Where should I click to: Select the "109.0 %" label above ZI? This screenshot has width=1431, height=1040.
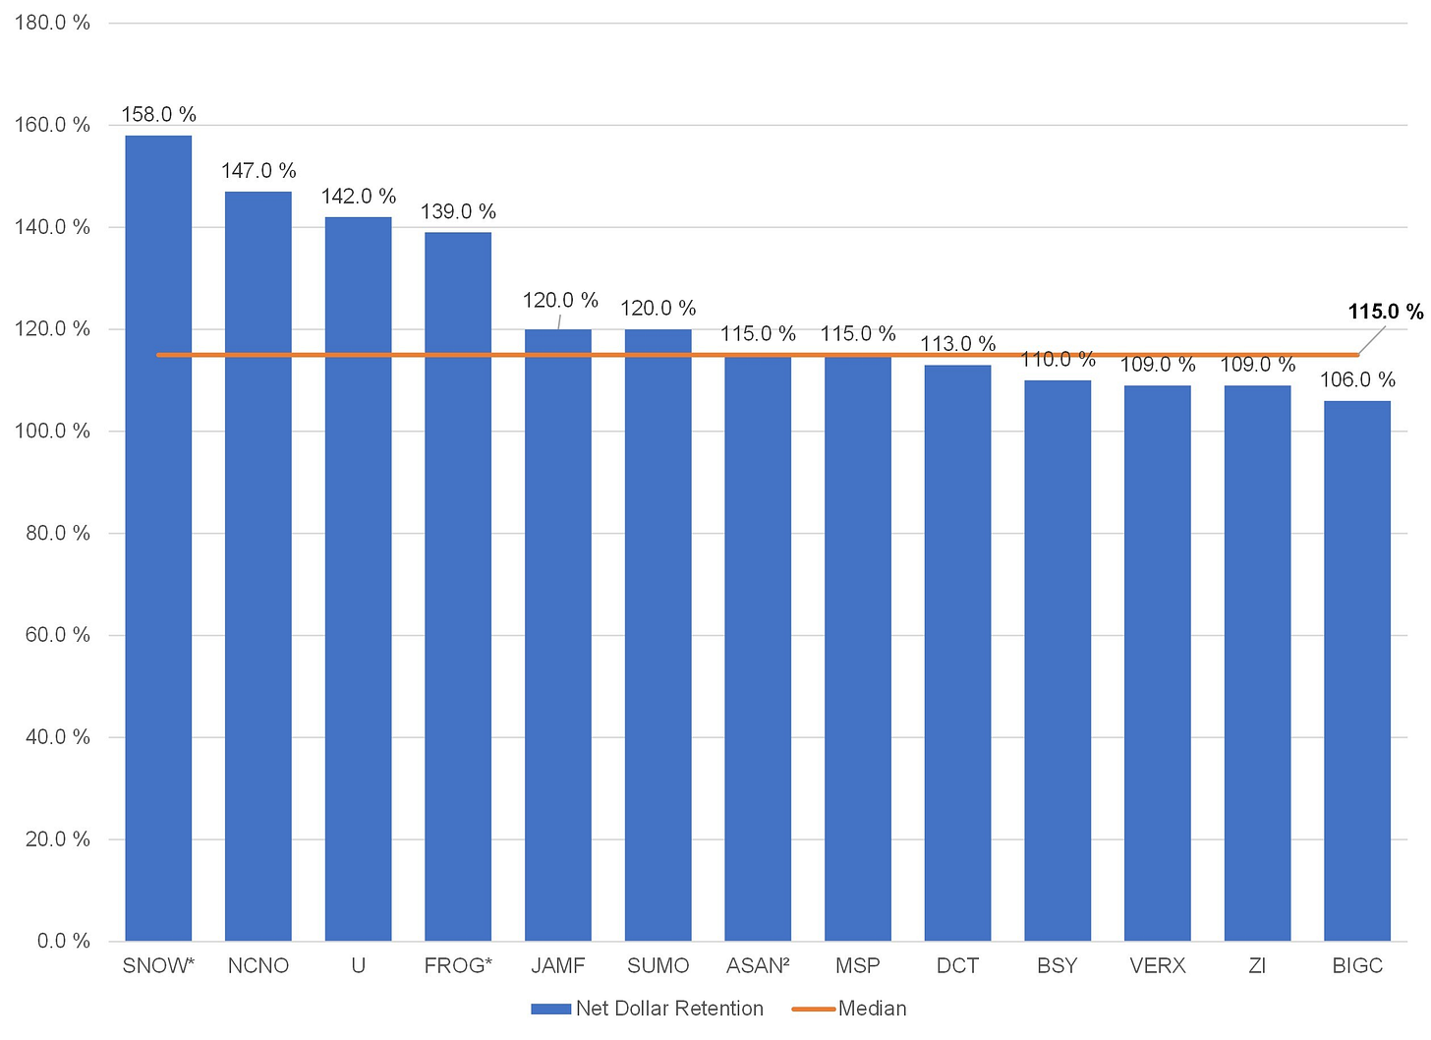(1258, 365)
